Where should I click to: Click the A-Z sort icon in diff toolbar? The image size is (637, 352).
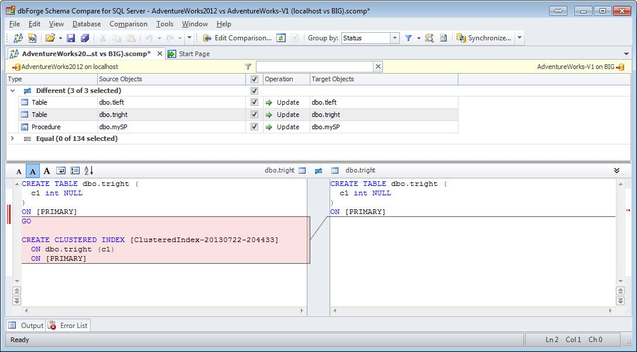pos(88,171)
